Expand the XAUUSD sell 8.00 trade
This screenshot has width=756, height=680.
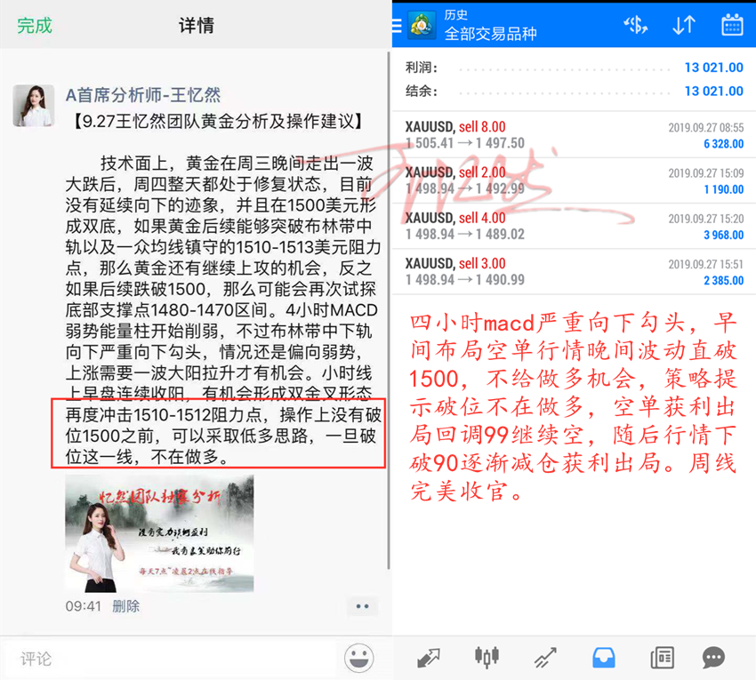[574, 135]
